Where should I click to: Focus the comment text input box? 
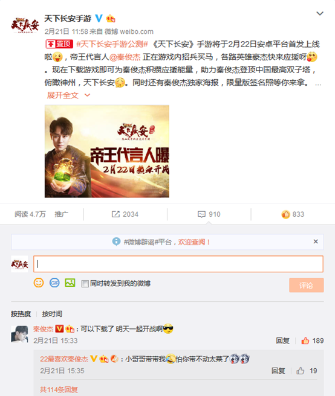tap(178, 264)
